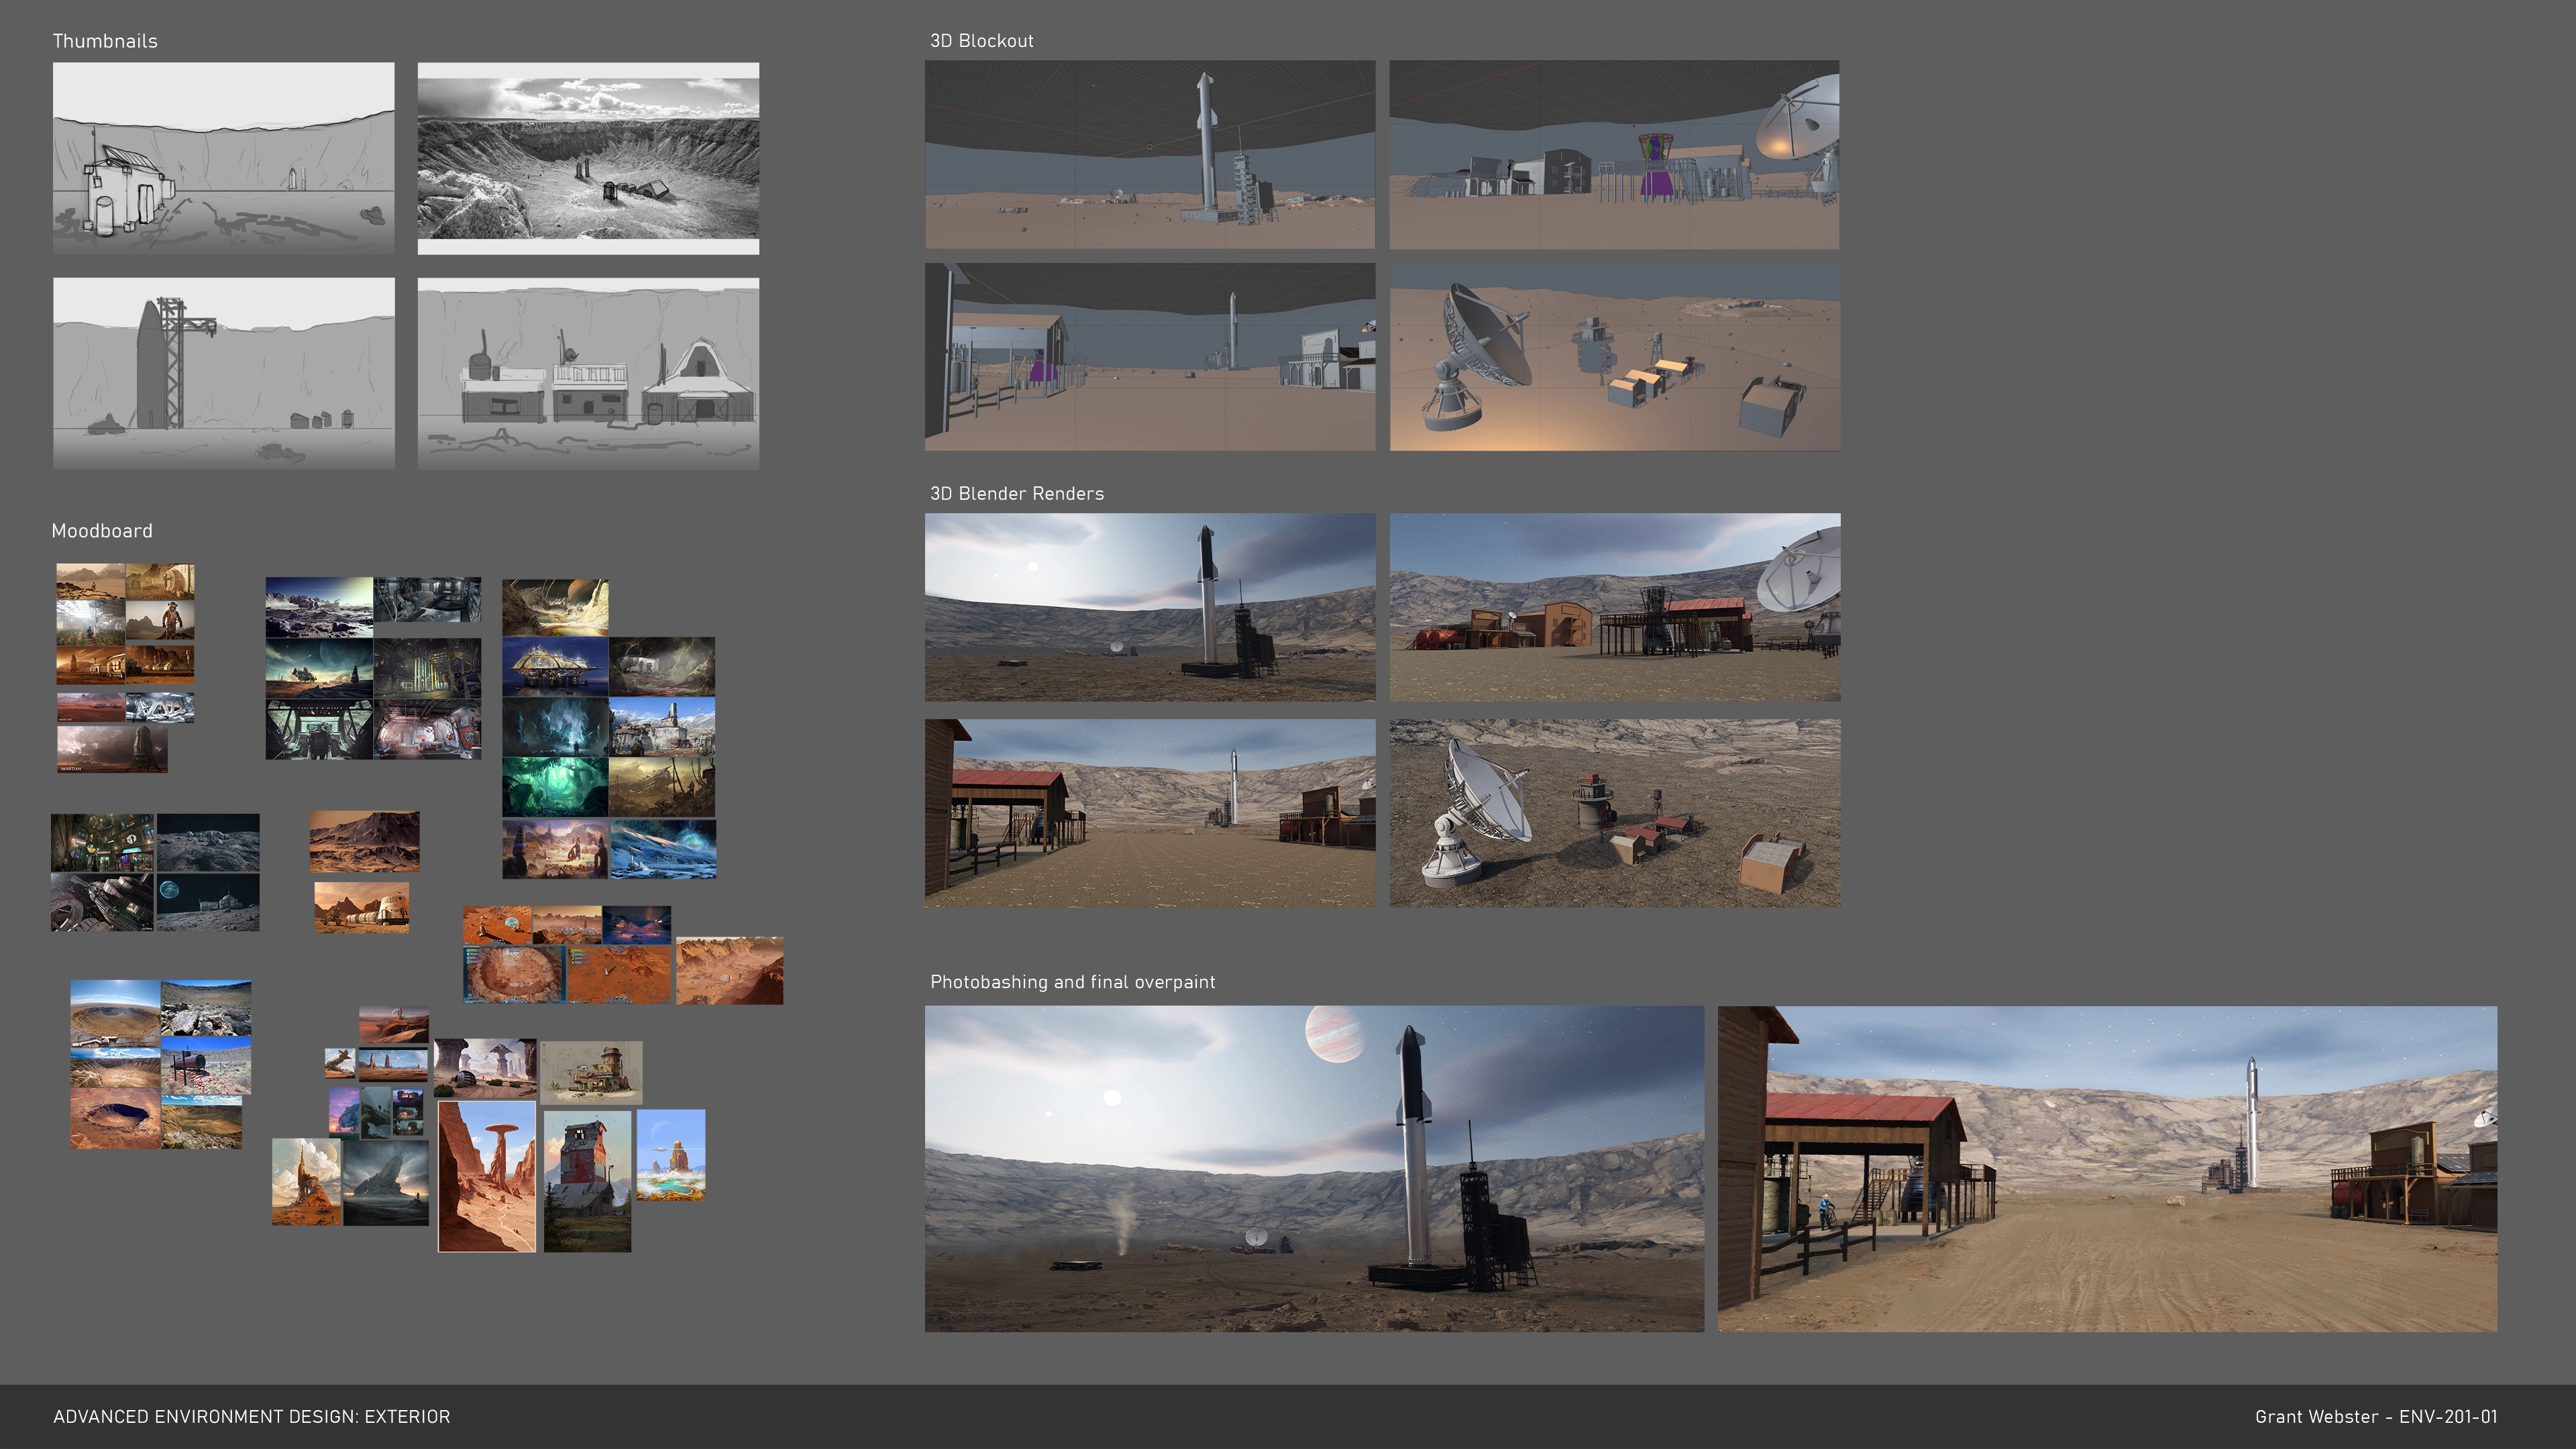Click the three-building outpost sketch thumbnail
Screen dimensions: 2576x1449
point(588,372)
